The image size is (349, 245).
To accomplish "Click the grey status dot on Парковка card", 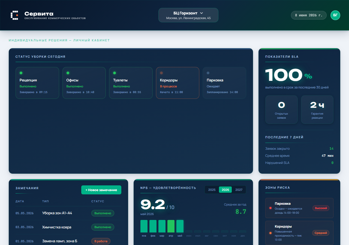I will coord(208,73).
